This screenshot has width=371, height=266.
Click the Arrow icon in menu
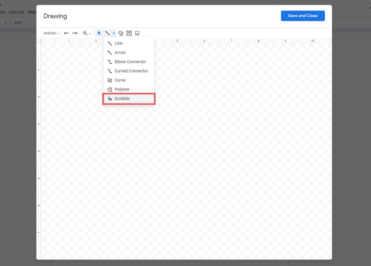(x=110, y=53)
